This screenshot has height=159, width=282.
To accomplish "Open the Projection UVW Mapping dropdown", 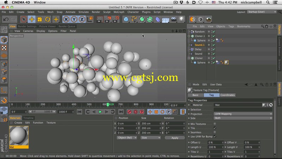I will pos(243,114).
